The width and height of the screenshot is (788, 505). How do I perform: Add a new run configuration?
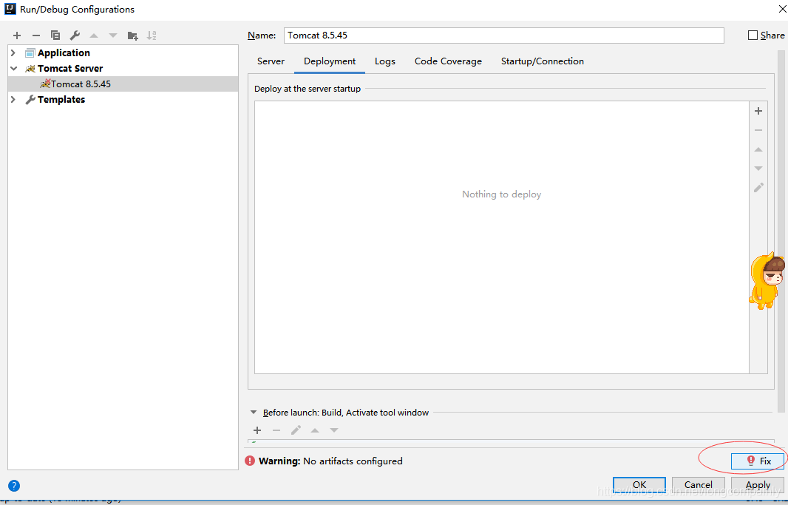(x=17, y=35)
